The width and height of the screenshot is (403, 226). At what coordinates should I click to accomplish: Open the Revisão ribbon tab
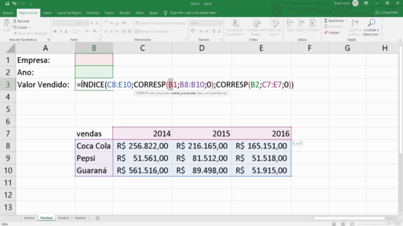pos(125,13)
